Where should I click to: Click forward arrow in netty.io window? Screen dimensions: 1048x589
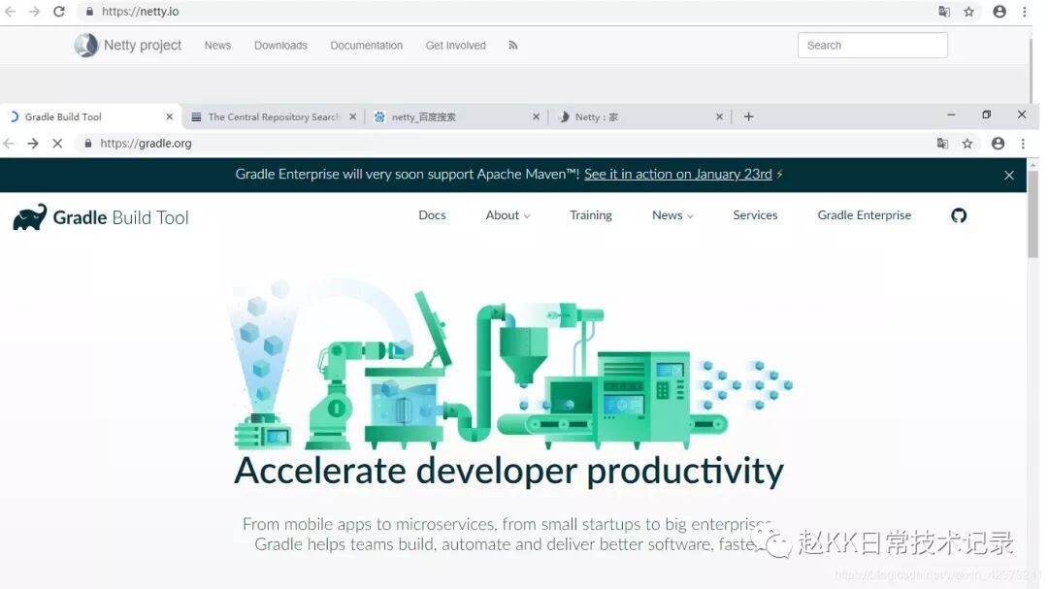click(34, 12)
